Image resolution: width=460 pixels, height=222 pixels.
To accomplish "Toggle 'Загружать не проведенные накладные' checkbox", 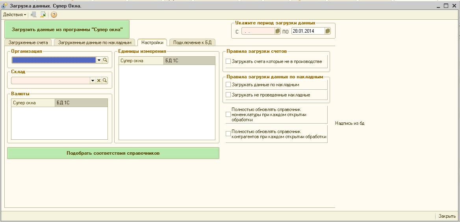I will pyautogui.click(x=228, y=95).
